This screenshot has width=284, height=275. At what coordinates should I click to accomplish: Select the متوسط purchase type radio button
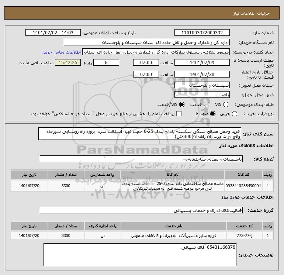coord(213,114)
